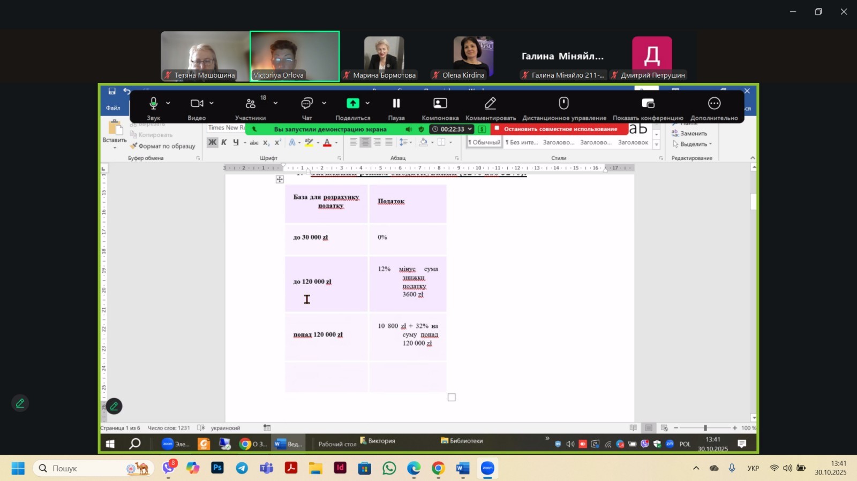Open the Чат panel icon

click(307, 104)
